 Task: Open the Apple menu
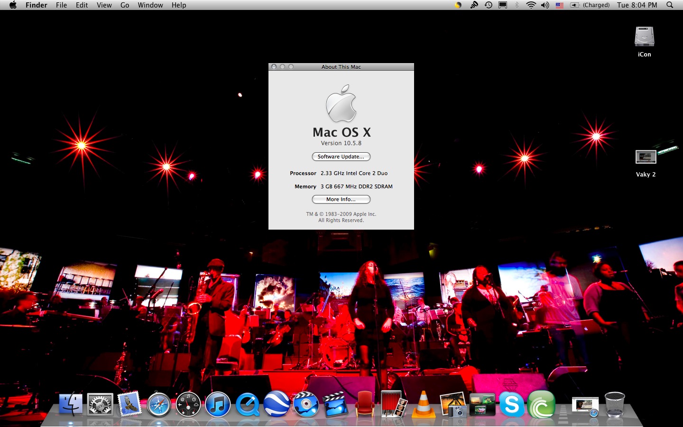click(x=13, y=5)
